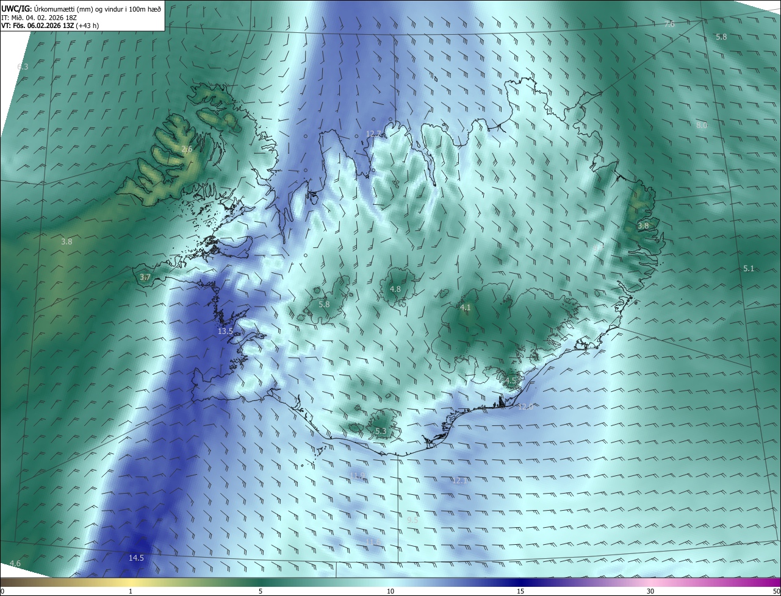Click the 3.7 value on Snæfellsnes peninsula

click(145, 277)
